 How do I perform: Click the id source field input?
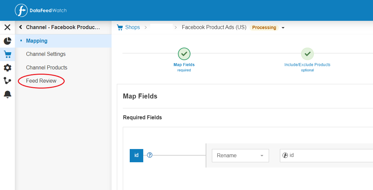326,155
